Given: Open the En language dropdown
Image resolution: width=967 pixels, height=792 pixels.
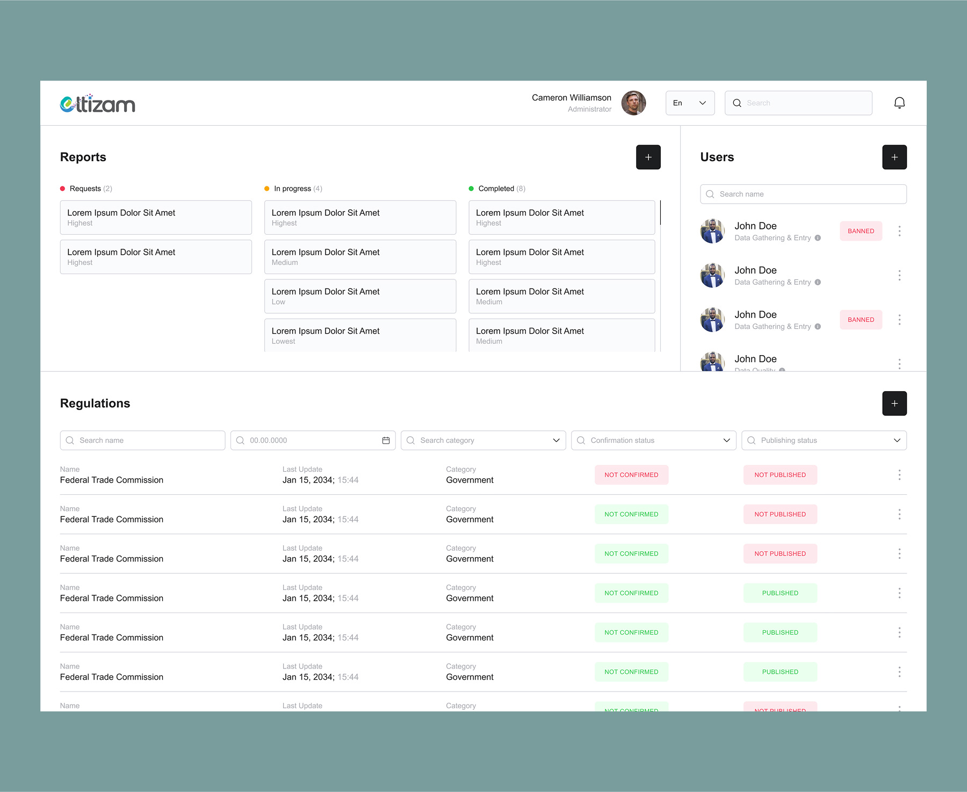Looking at the screenshot, I should point(690,103).
